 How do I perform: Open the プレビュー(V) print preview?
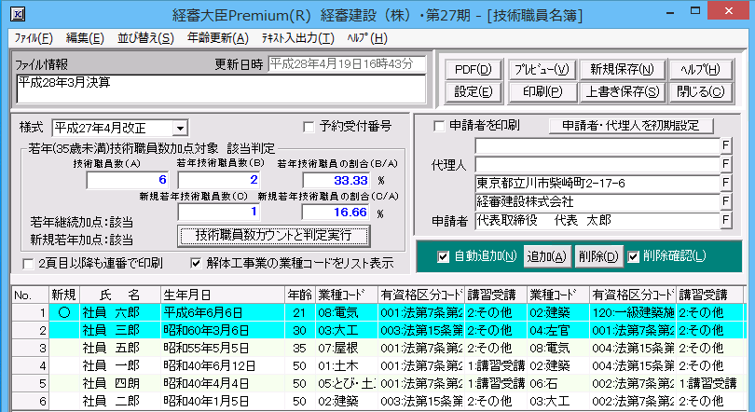point(542,70)
